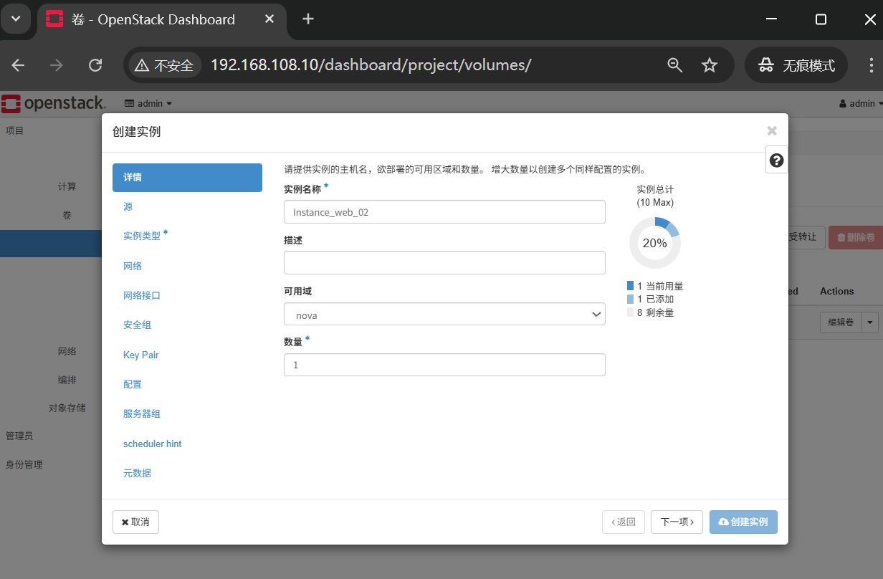This screenshot has width=883, height=579.
Task: Open the admin project dropdown
Action: coord(148,104)
